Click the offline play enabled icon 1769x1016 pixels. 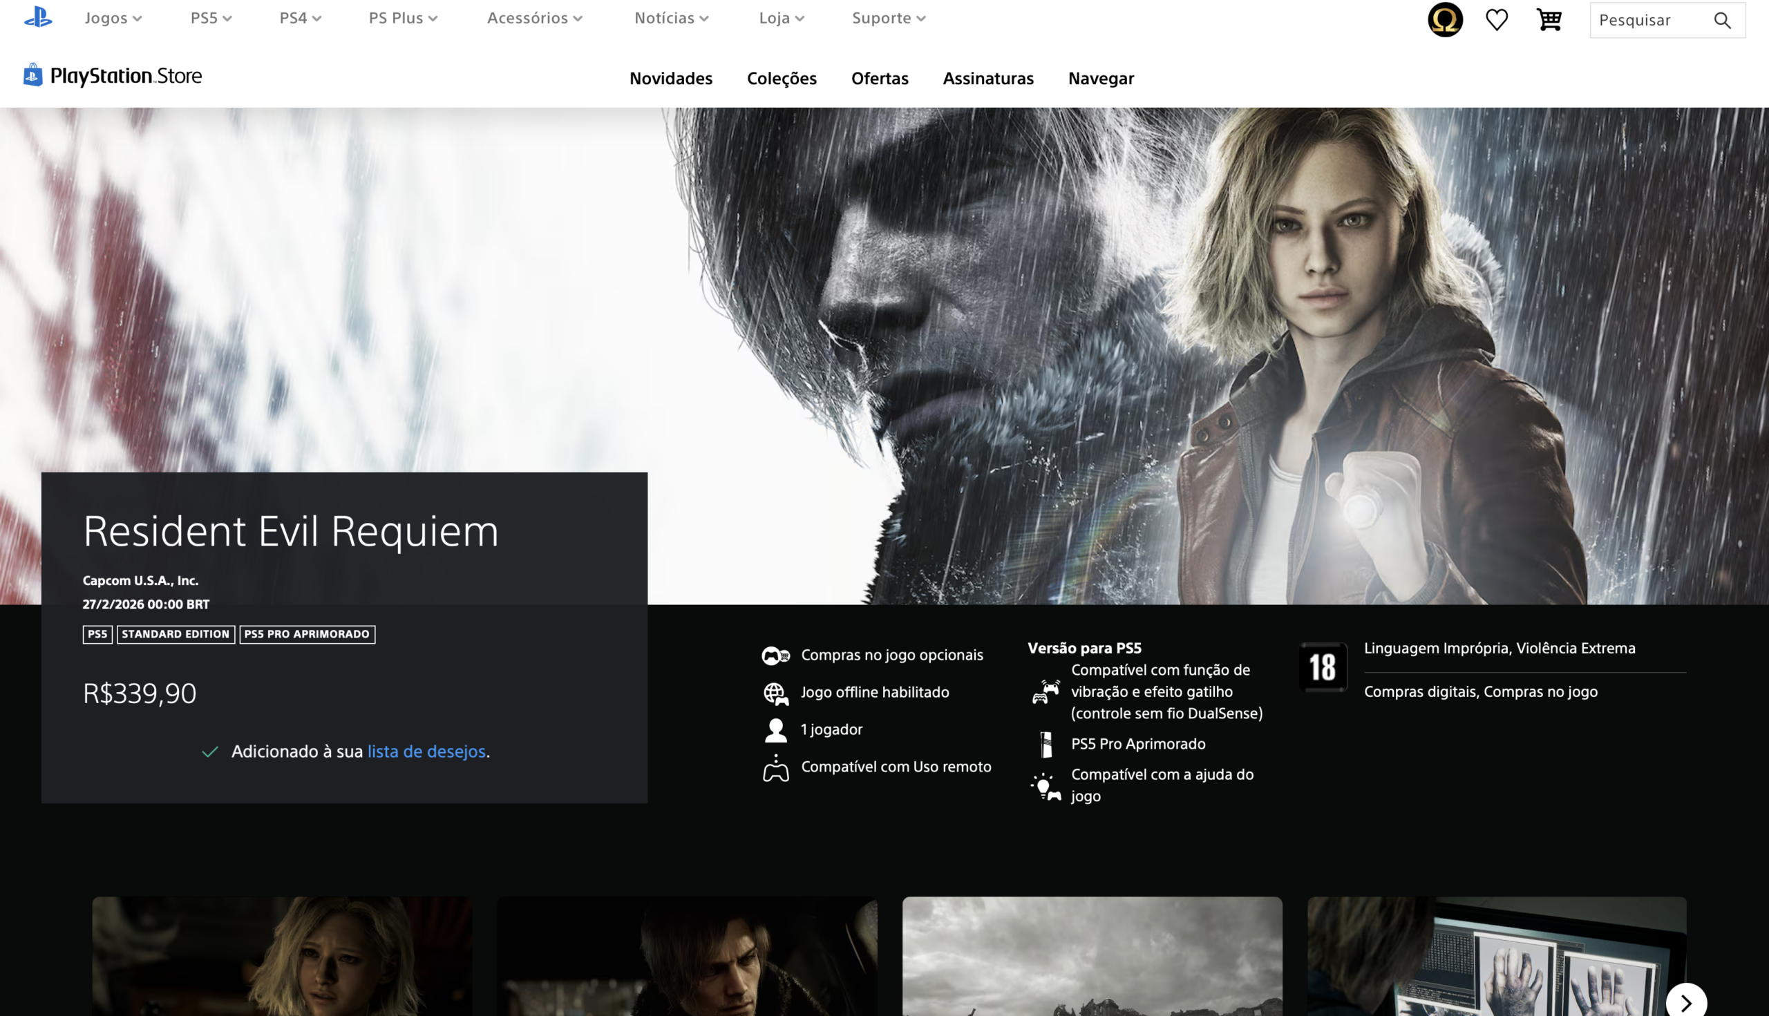[x=775, y=693]
